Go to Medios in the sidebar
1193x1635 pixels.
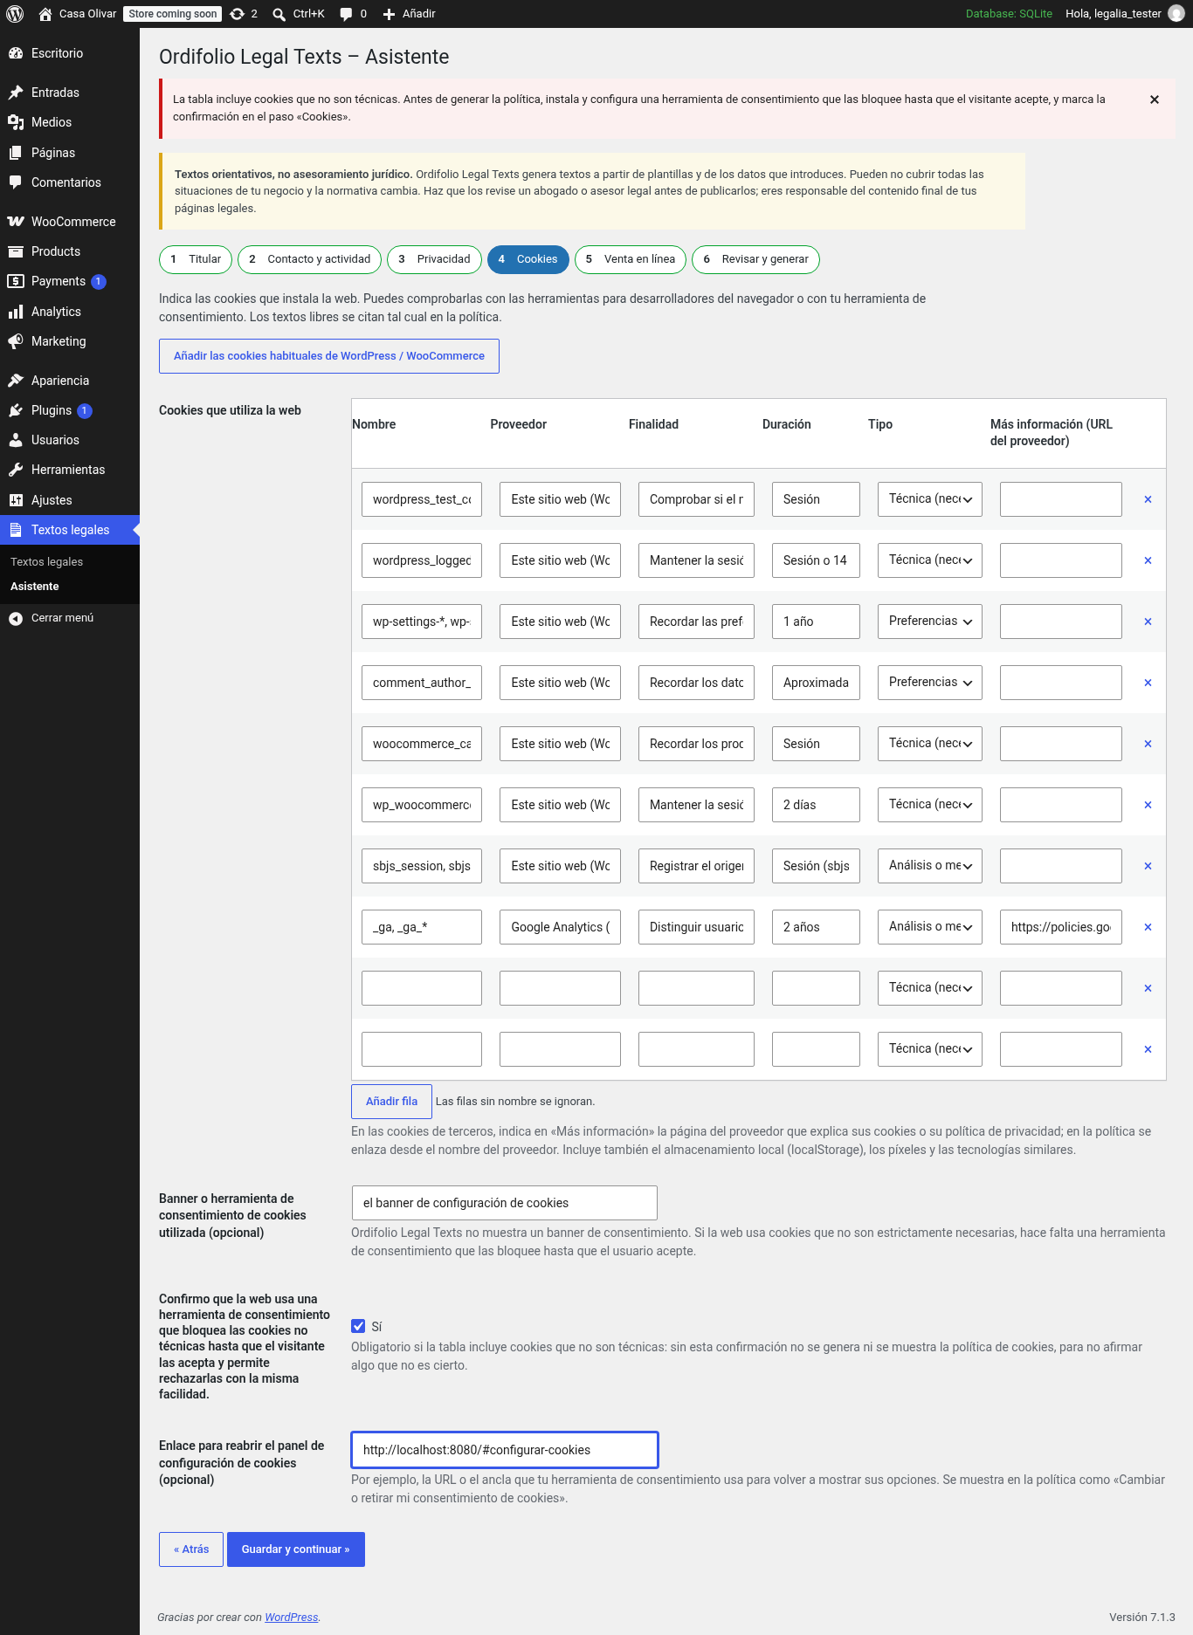(x=70, y=122)
